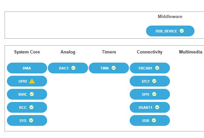Click the SYS status checkmark icon

pyautogui.click(x=31, y=120)
